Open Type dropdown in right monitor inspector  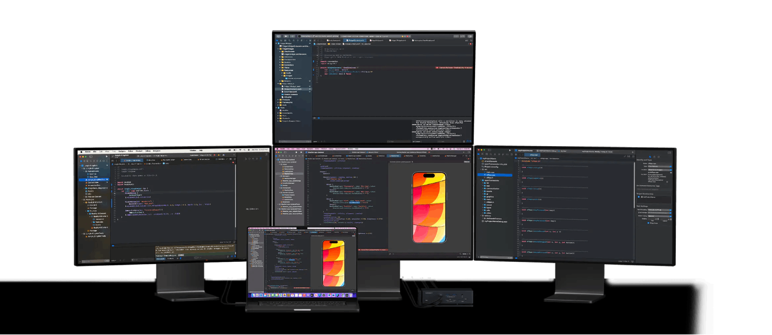(x=659, y=166)
